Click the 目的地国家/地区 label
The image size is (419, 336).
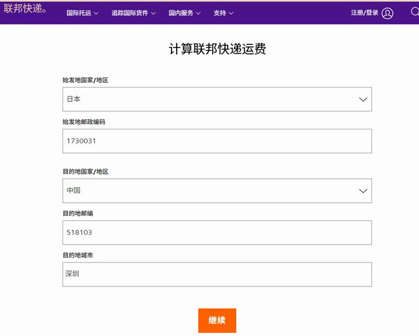[86, 172]
